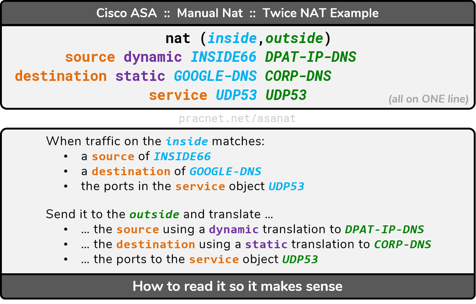Click 'CORP-DNS' in static translation bullet
The width and height of the screenshot is (476, 304).
pyautogui.click(x=403, y=244)
